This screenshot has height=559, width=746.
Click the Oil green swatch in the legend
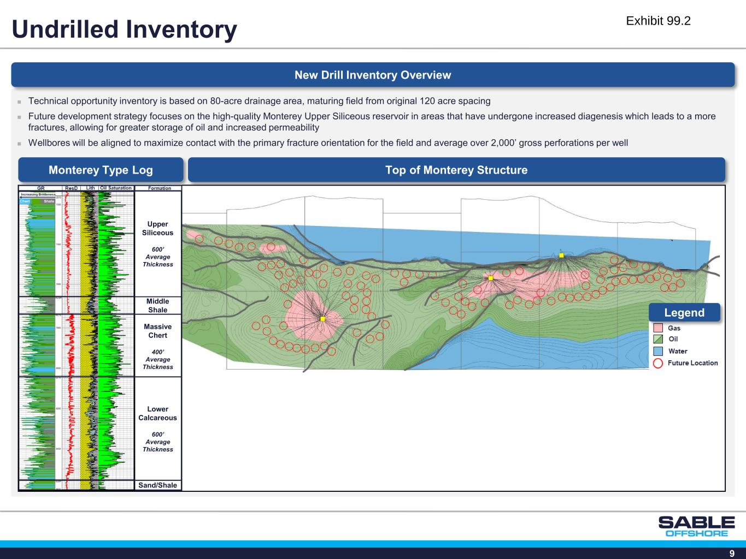(658, 340)
